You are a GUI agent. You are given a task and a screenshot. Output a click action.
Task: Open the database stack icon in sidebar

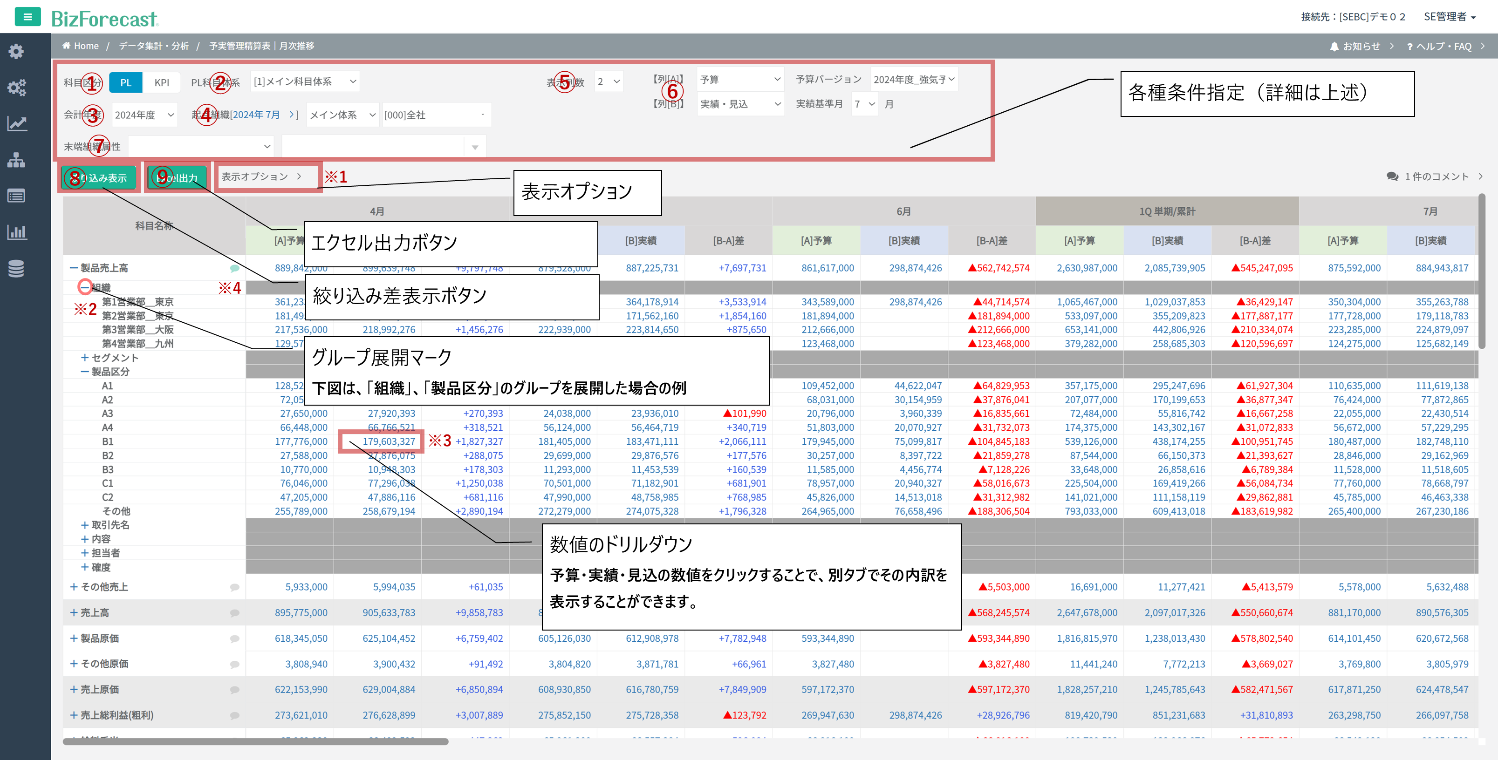tap(16, 268)
